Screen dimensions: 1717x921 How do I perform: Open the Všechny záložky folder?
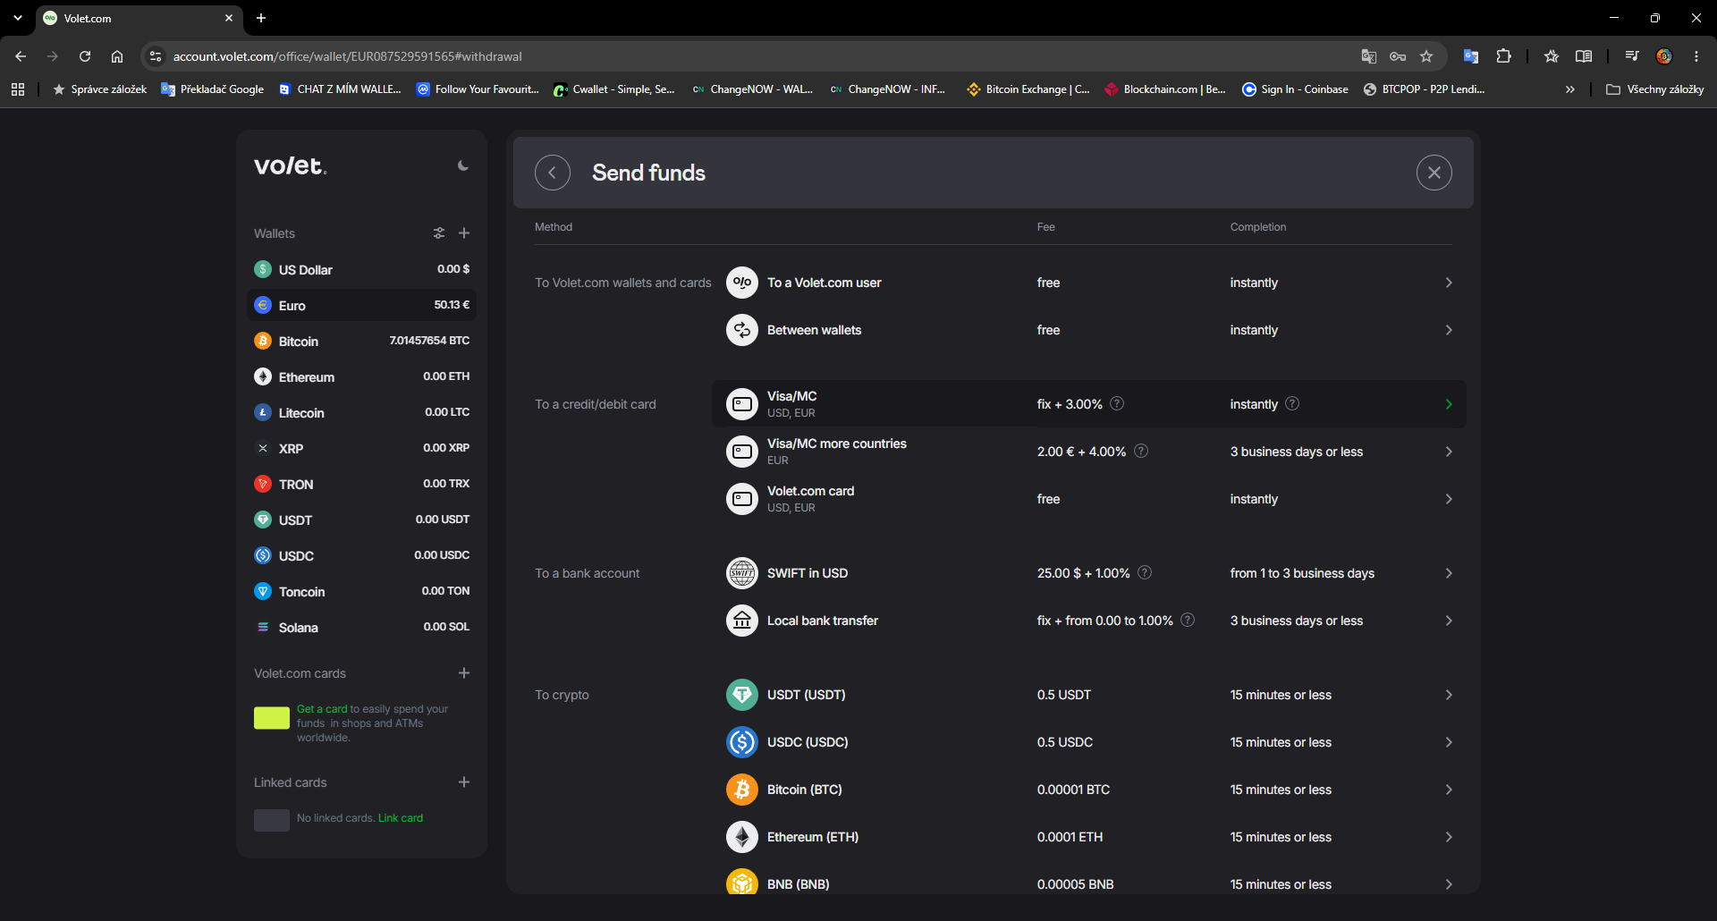pyautogui.click(x=1655, y=89)
